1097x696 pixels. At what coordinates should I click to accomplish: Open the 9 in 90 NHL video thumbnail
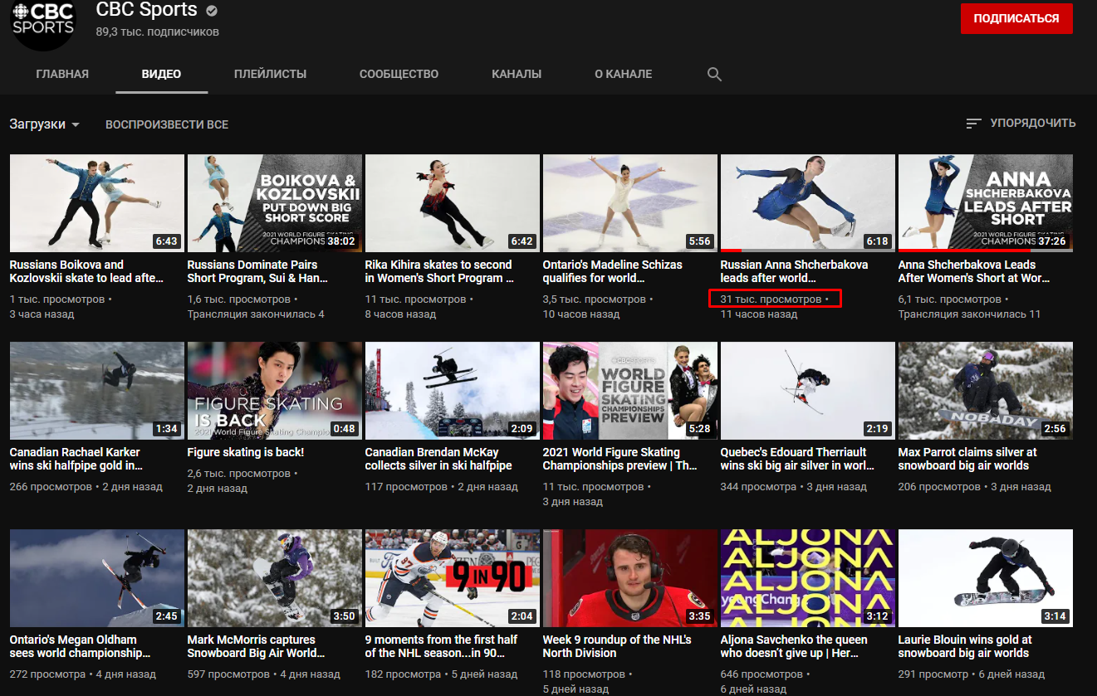[452, 578]
